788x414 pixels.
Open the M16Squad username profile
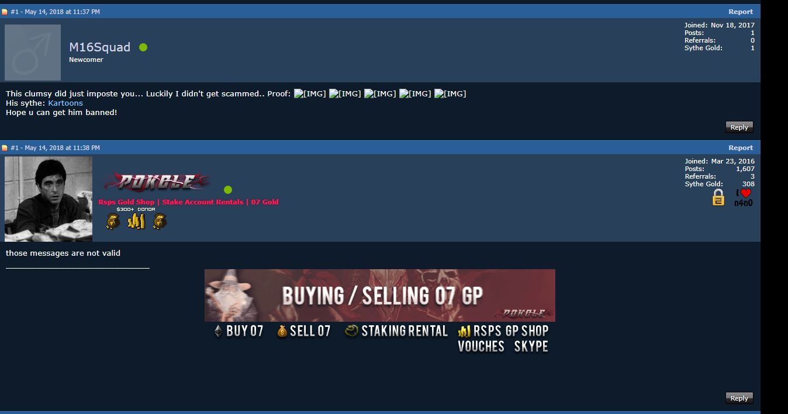[100, 47]
